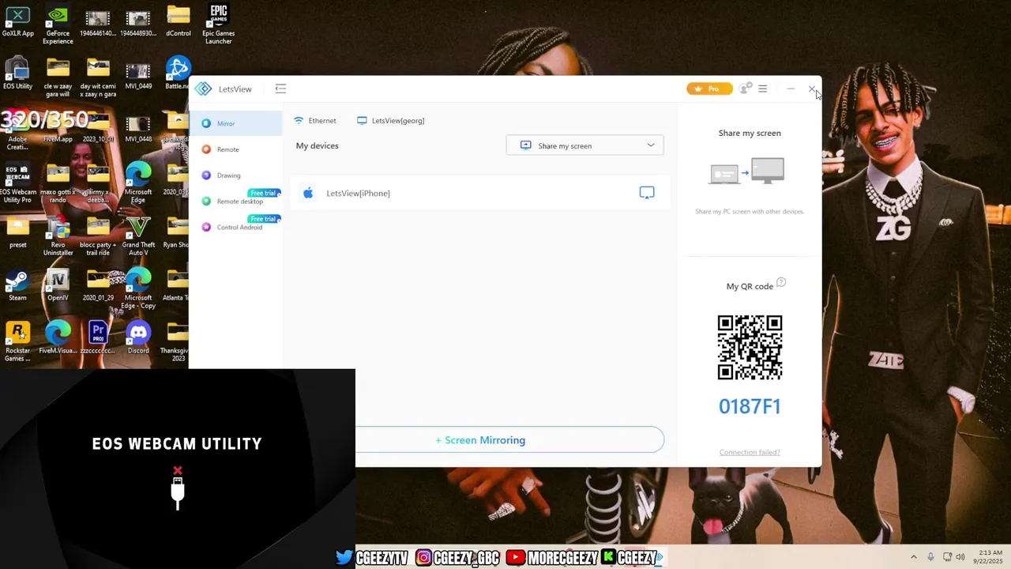
Task: Close the LetsView window
Action: click(x=812, y=89)
